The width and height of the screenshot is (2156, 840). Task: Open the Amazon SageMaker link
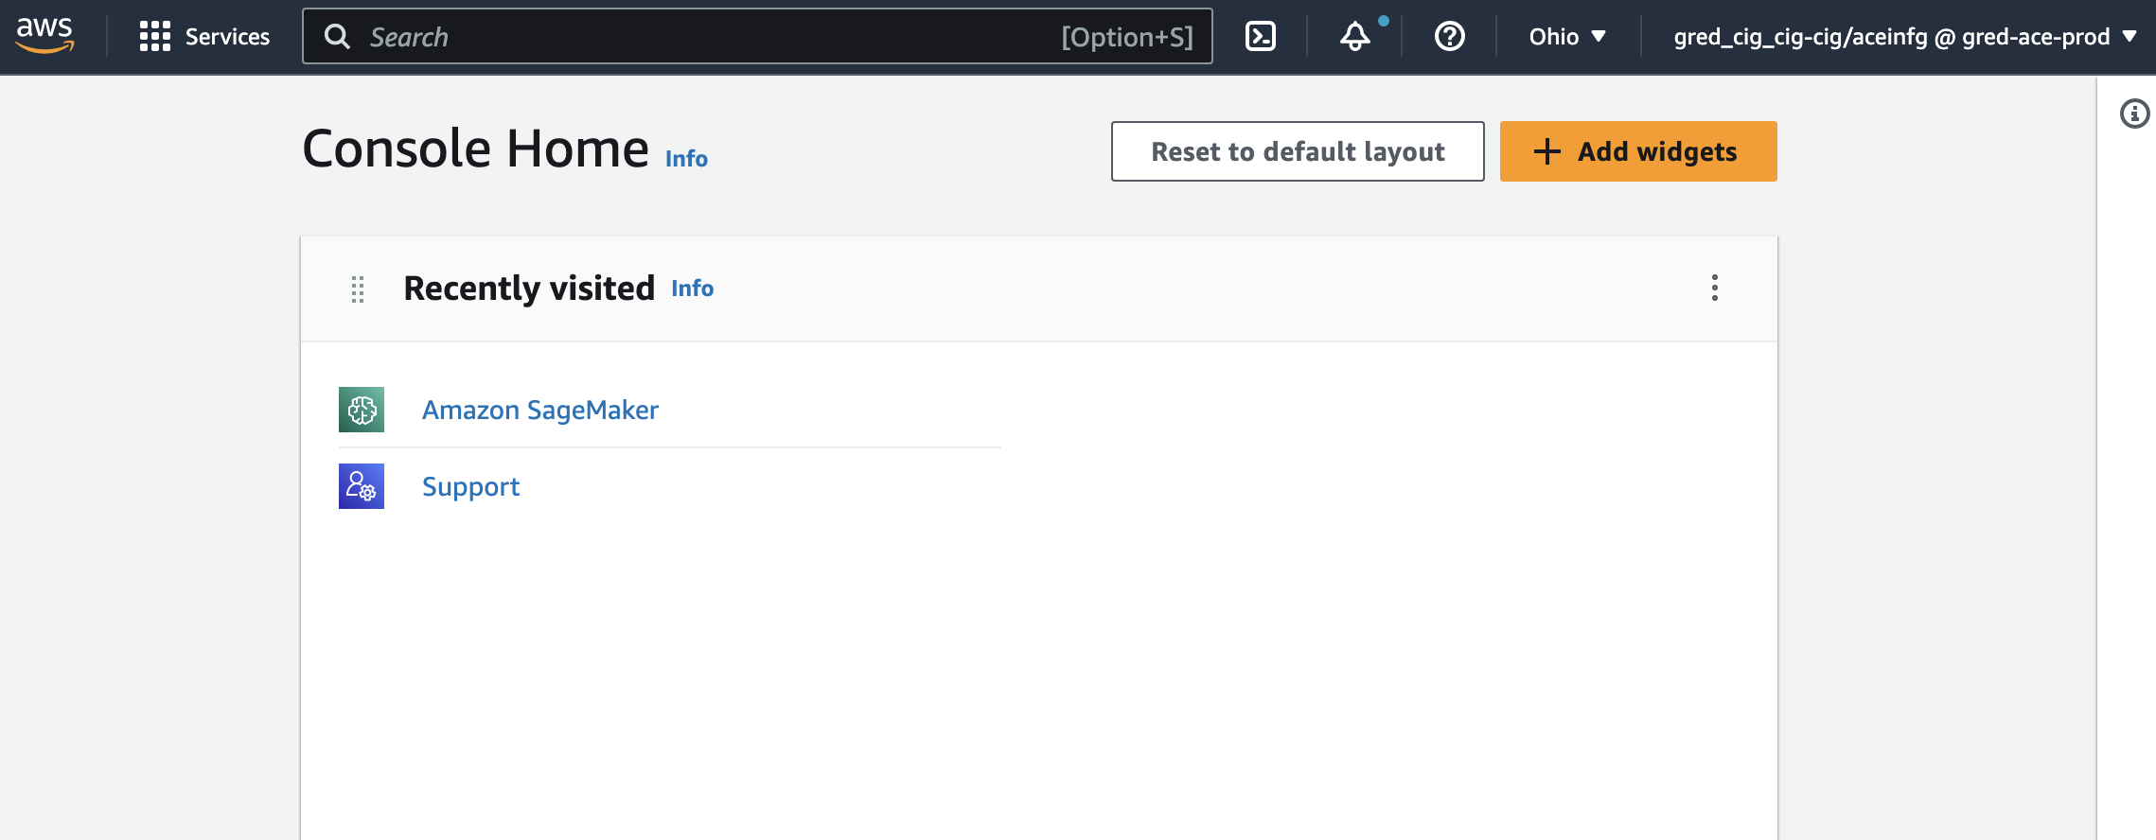point(540,410)
